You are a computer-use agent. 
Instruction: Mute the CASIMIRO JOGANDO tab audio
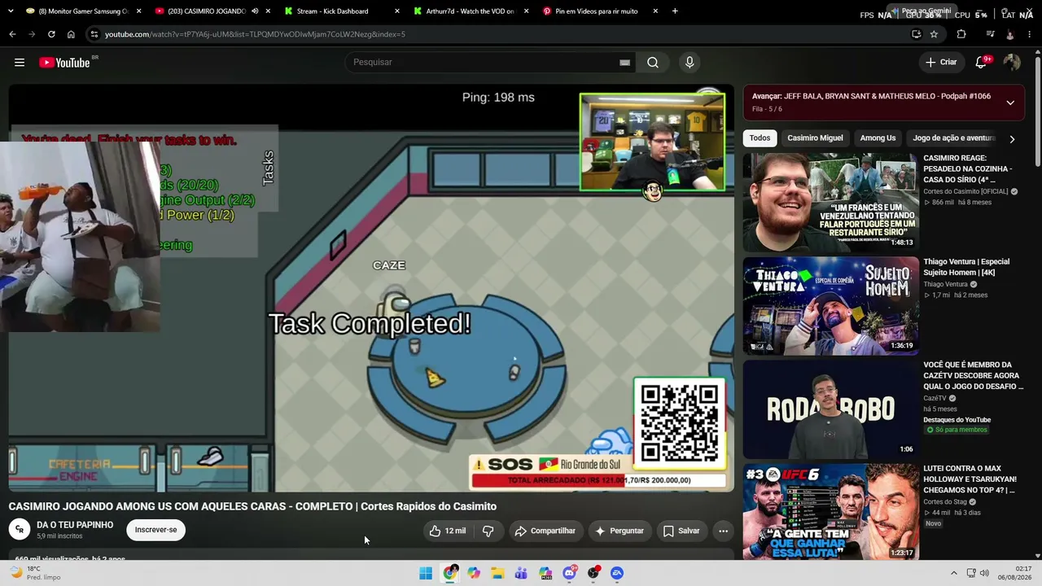255,11
